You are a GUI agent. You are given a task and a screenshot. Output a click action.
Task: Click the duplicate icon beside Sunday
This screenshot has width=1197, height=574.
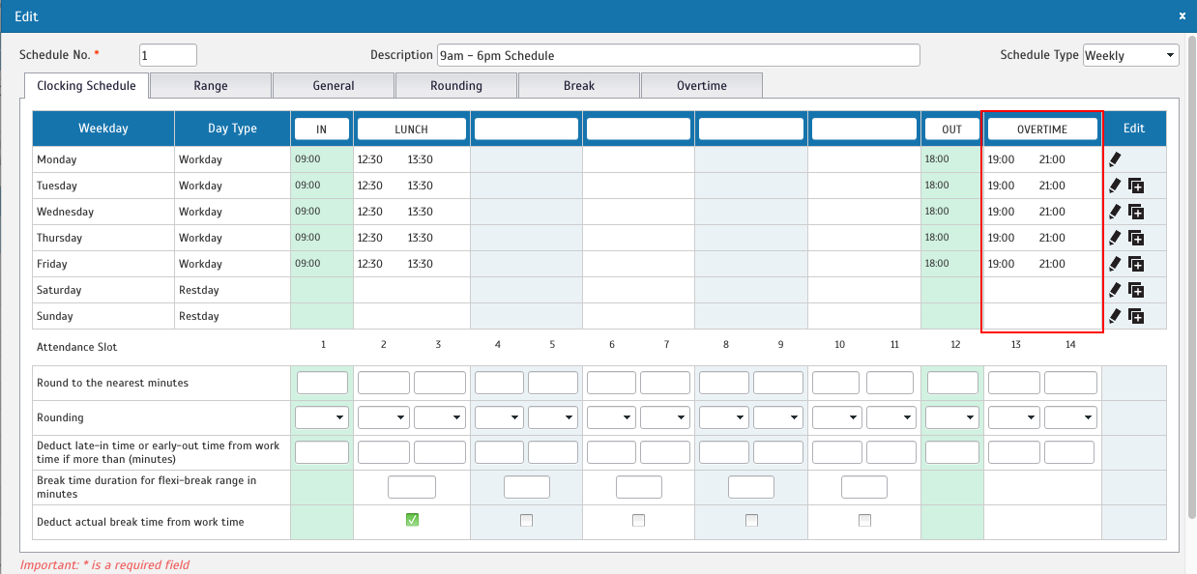[1136, 316]
